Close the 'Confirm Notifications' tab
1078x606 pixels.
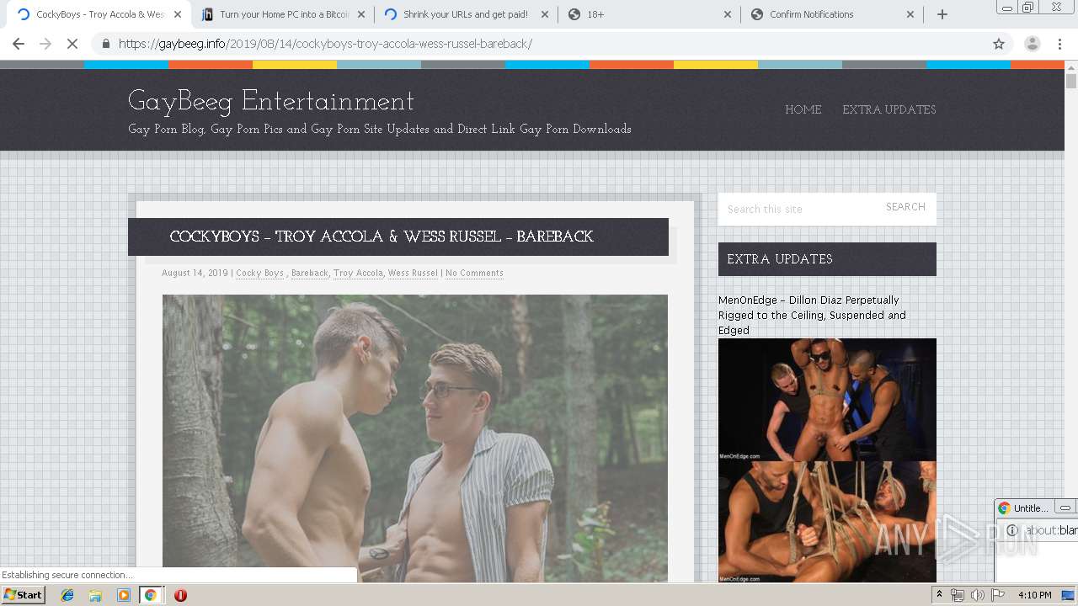(x=910, y=14)
